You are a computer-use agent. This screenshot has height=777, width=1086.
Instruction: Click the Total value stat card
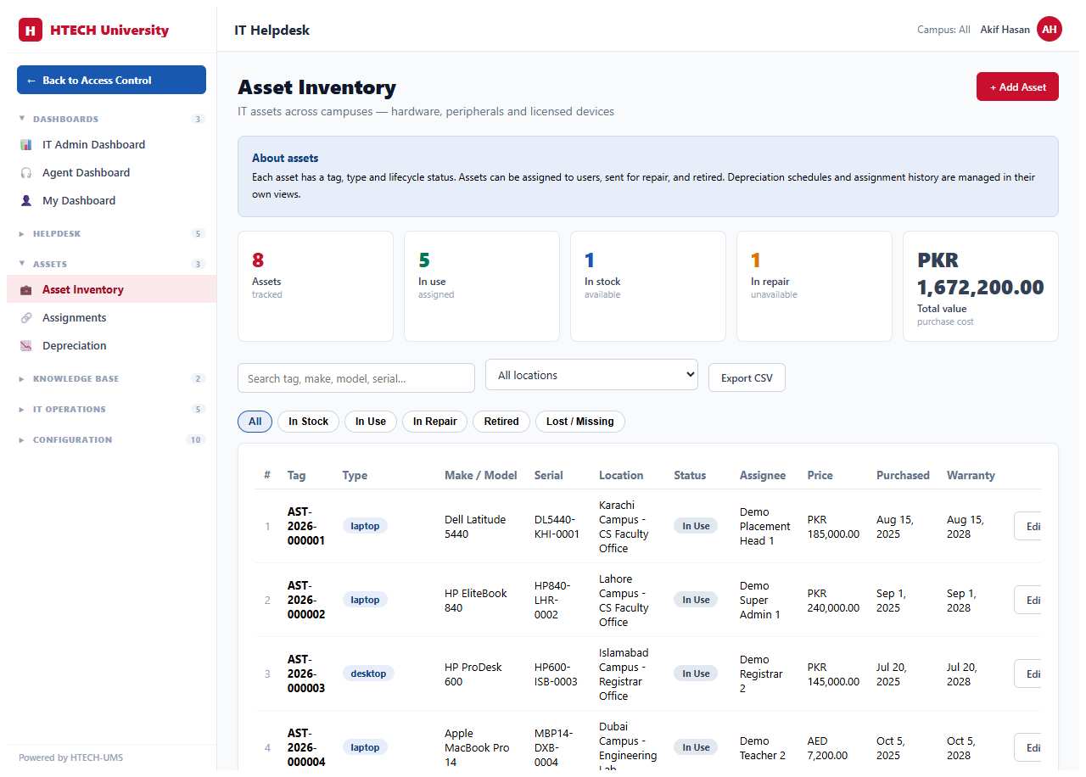981,286
